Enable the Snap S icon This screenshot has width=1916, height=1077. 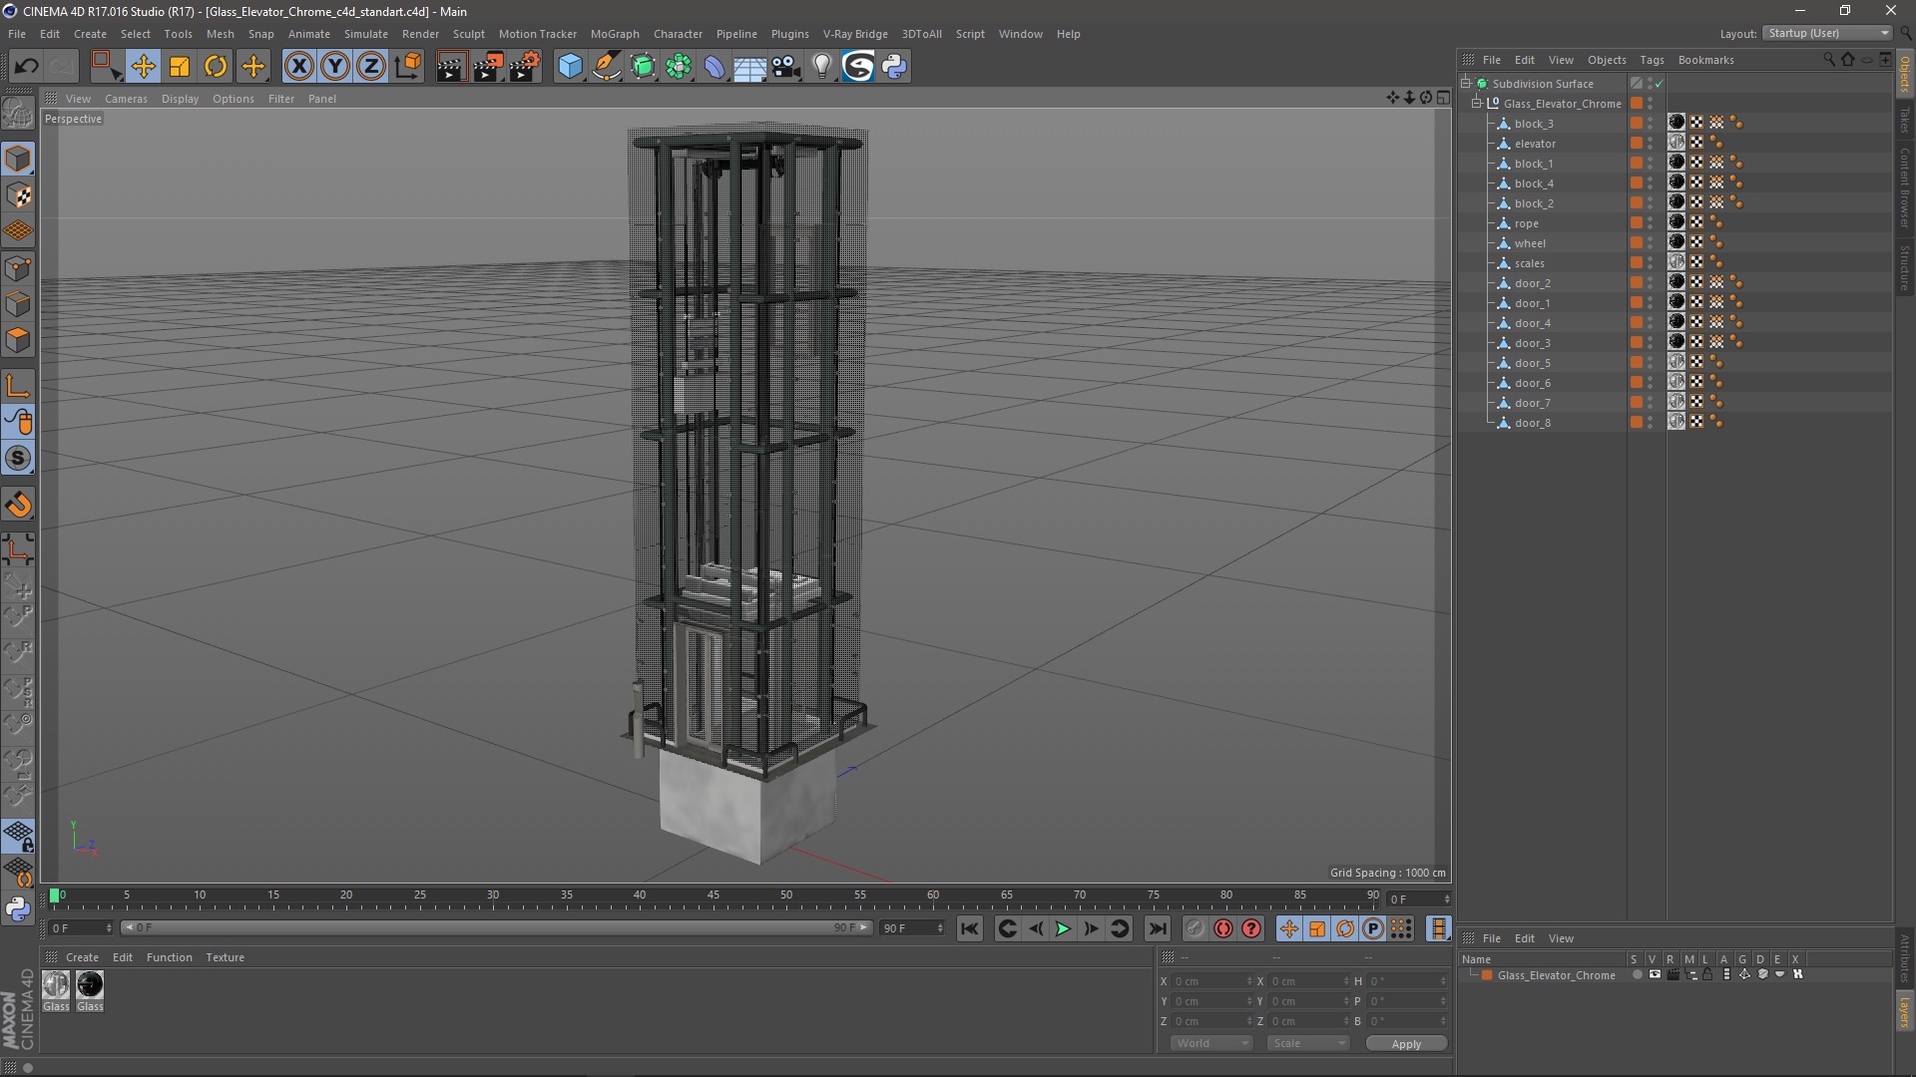tap(18, 458)
